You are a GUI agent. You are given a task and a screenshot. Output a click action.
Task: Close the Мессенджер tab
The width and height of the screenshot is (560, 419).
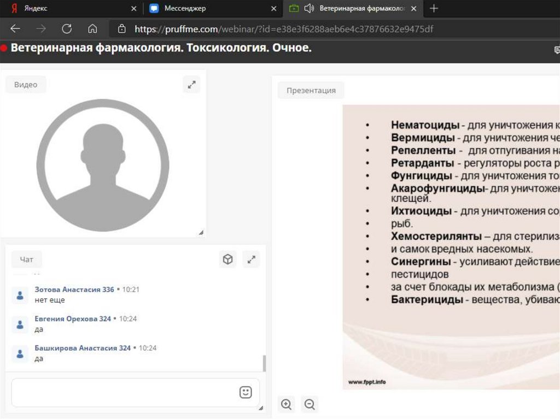tap(274, 9)
